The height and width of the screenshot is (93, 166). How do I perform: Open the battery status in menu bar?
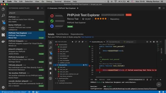coord(122,1)
